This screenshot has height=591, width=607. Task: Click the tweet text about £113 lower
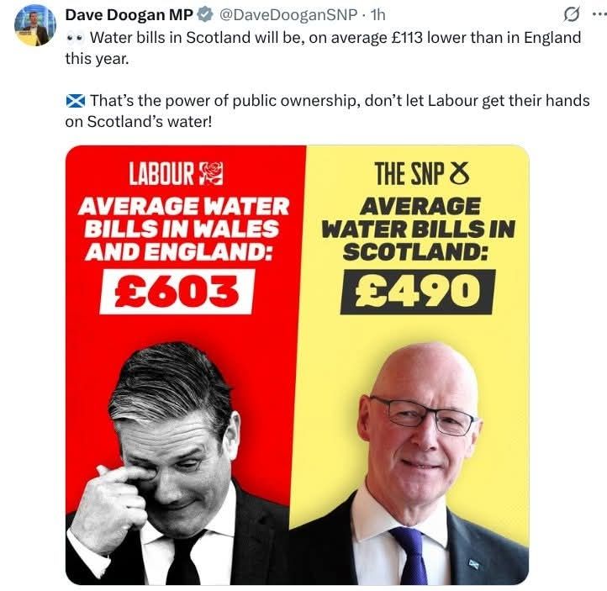tap(323, 48)
